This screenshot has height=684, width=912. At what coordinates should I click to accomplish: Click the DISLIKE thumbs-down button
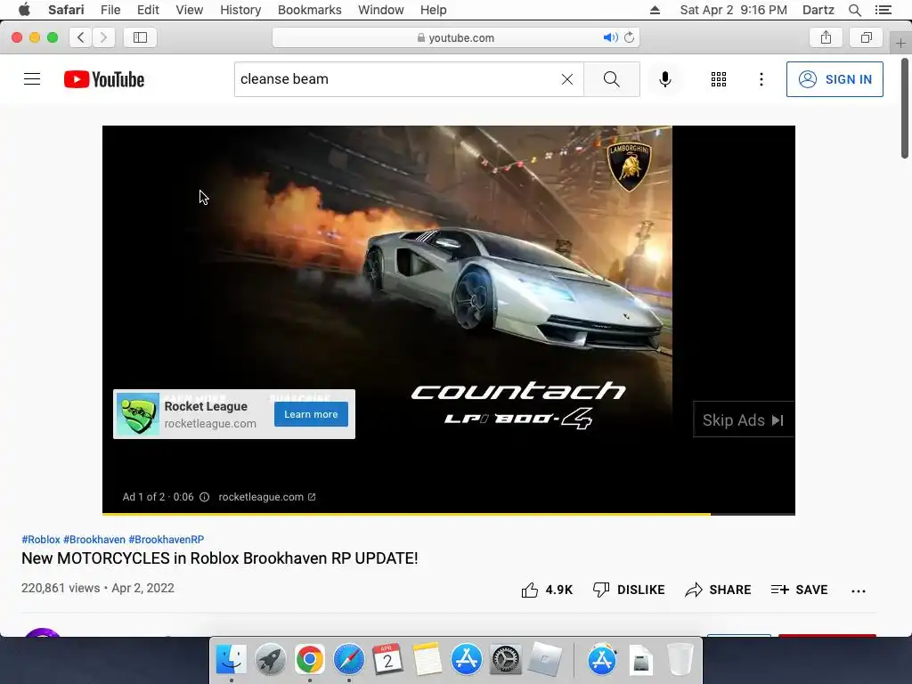click(x=628, y=590)
